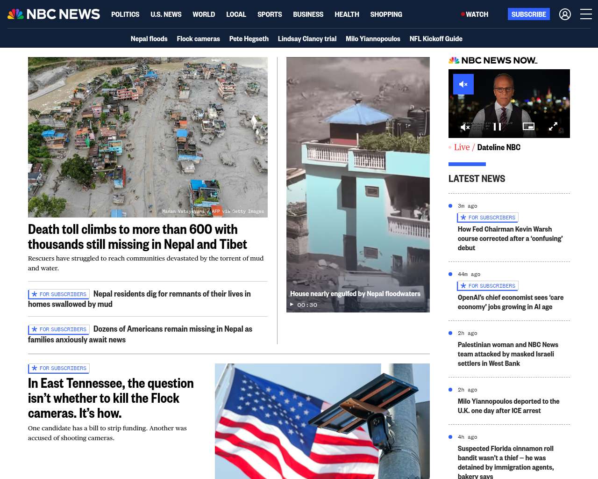This screenshot has width=598, height=479.
Task: Read the 'Death toll climbs to more than 600' story
Action: point(137,237)
